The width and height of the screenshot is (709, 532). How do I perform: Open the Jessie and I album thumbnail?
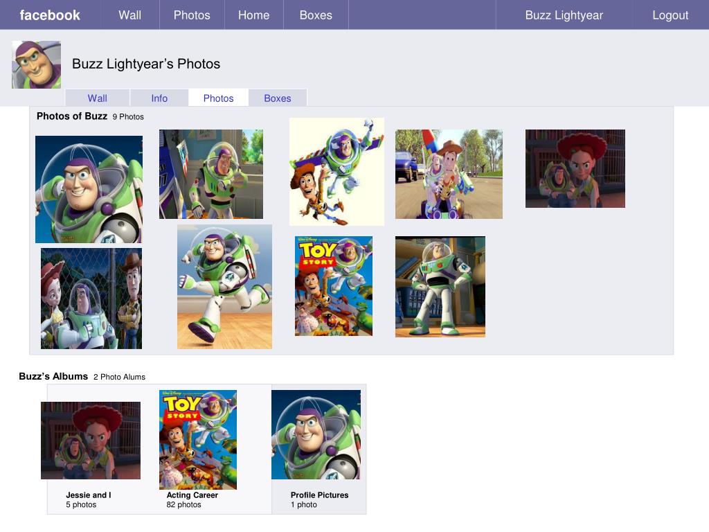[91, 440]
